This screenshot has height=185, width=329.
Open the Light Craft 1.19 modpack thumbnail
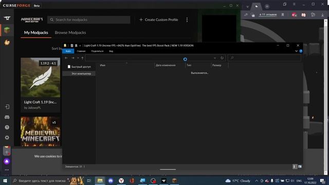coord(40,78)
